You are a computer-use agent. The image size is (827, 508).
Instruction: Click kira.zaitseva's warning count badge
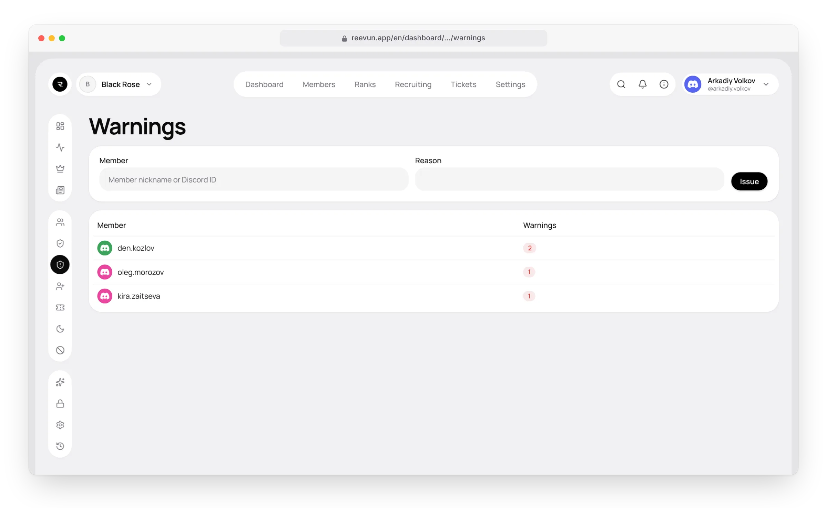tap(529, 296)
